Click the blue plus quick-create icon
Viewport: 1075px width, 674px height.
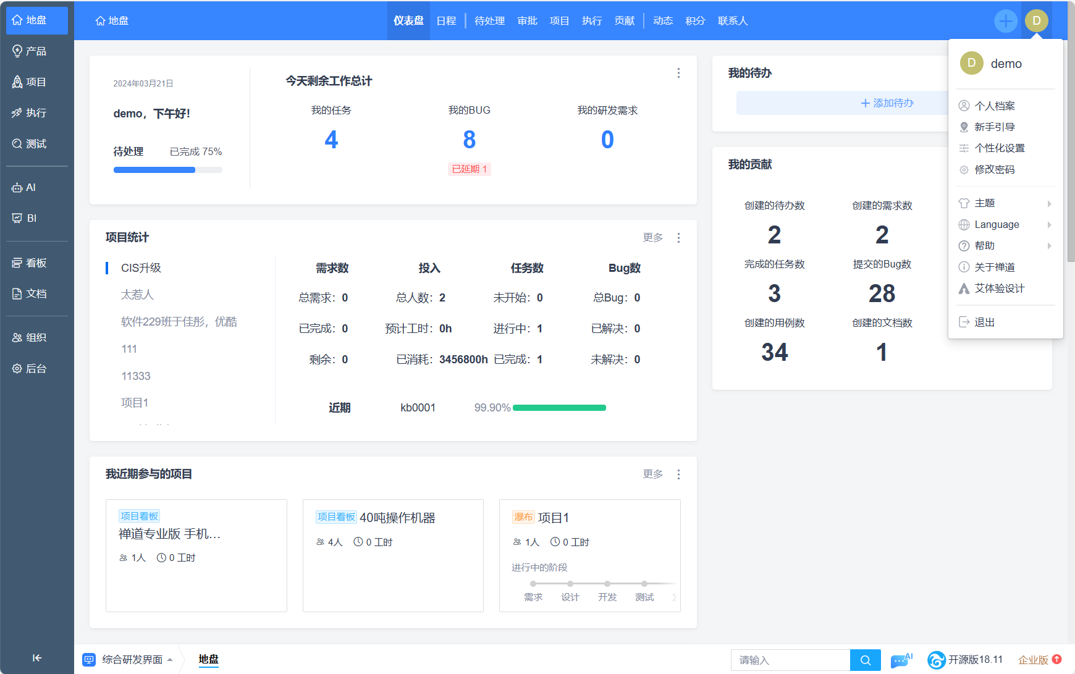[1005, 21]
